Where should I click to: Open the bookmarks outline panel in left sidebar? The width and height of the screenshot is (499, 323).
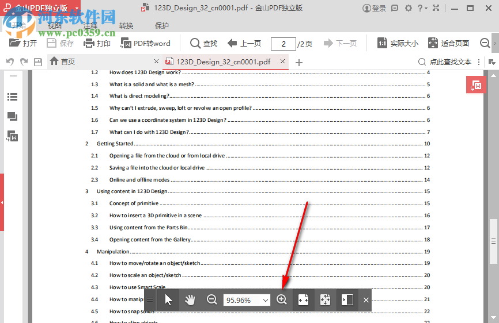(x=12, y=97)
